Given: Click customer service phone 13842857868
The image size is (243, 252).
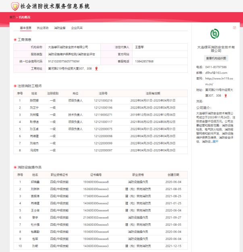Looking at the screenshot, I should pos(144,61).
